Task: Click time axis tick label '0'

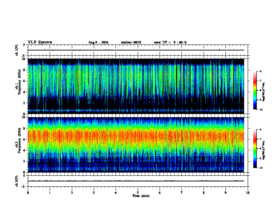Action: [x=28, y=193]
